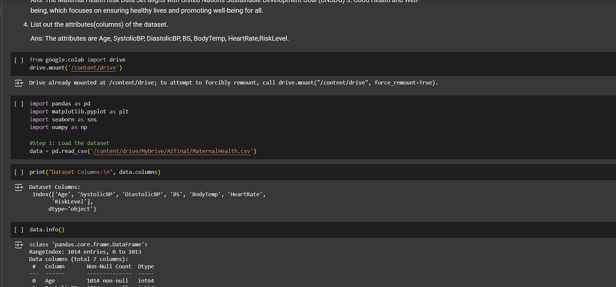616x287 pixels.
Task: Click the 'int64' dtype of the Age row
Action: pos(146,281)
